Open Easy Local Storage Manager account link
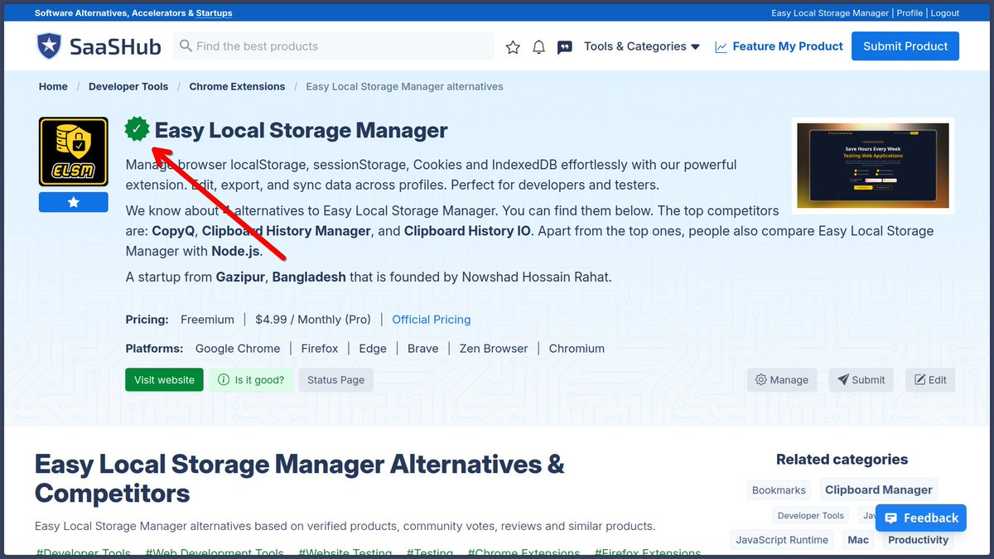This screenshot has height=559, width=994. tap(830, 13)
